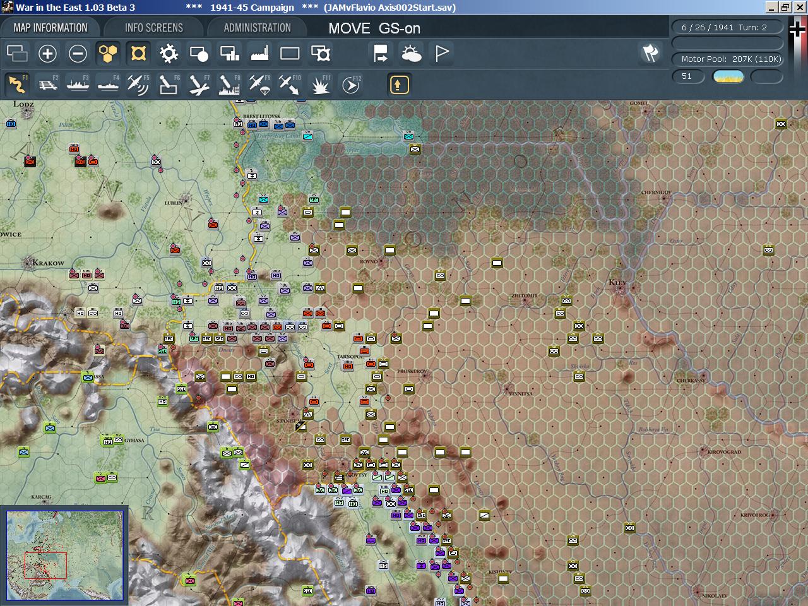Toggle the rectangle-with-bar-chart overlay button
This screenshot has width=808, height=606.
(229, 54)
